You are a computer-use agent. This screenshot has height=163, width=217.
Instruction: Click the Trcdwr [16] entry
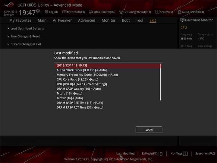[x=70, y=98]
